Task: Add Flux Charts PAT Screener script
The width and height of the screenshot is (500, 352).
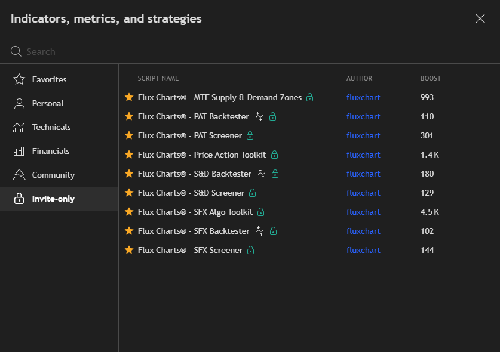Action: [190, 135]
